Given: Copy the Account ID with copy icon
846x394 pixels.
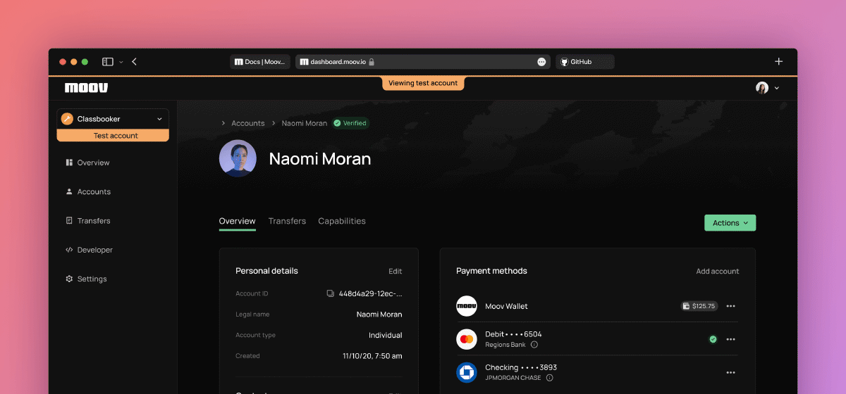Looking at the screenshot, I should (330, 293).
